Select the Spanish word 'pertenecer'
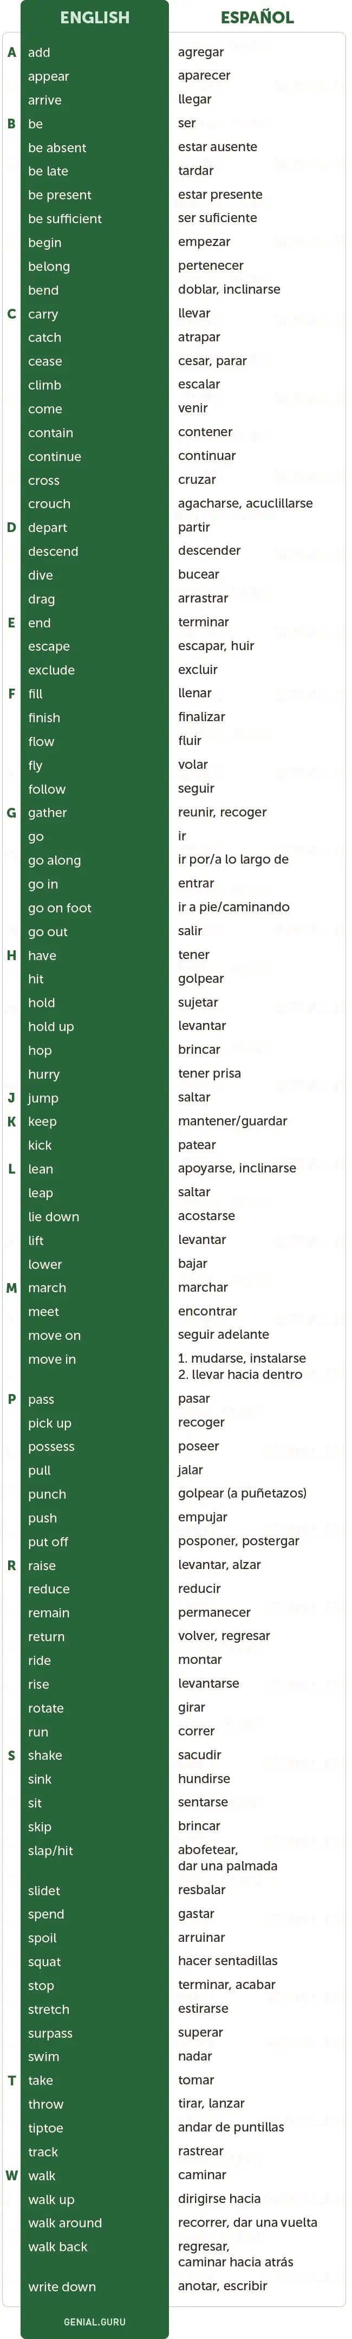This screenshot has width=352, height=2339. pos(211,266)
